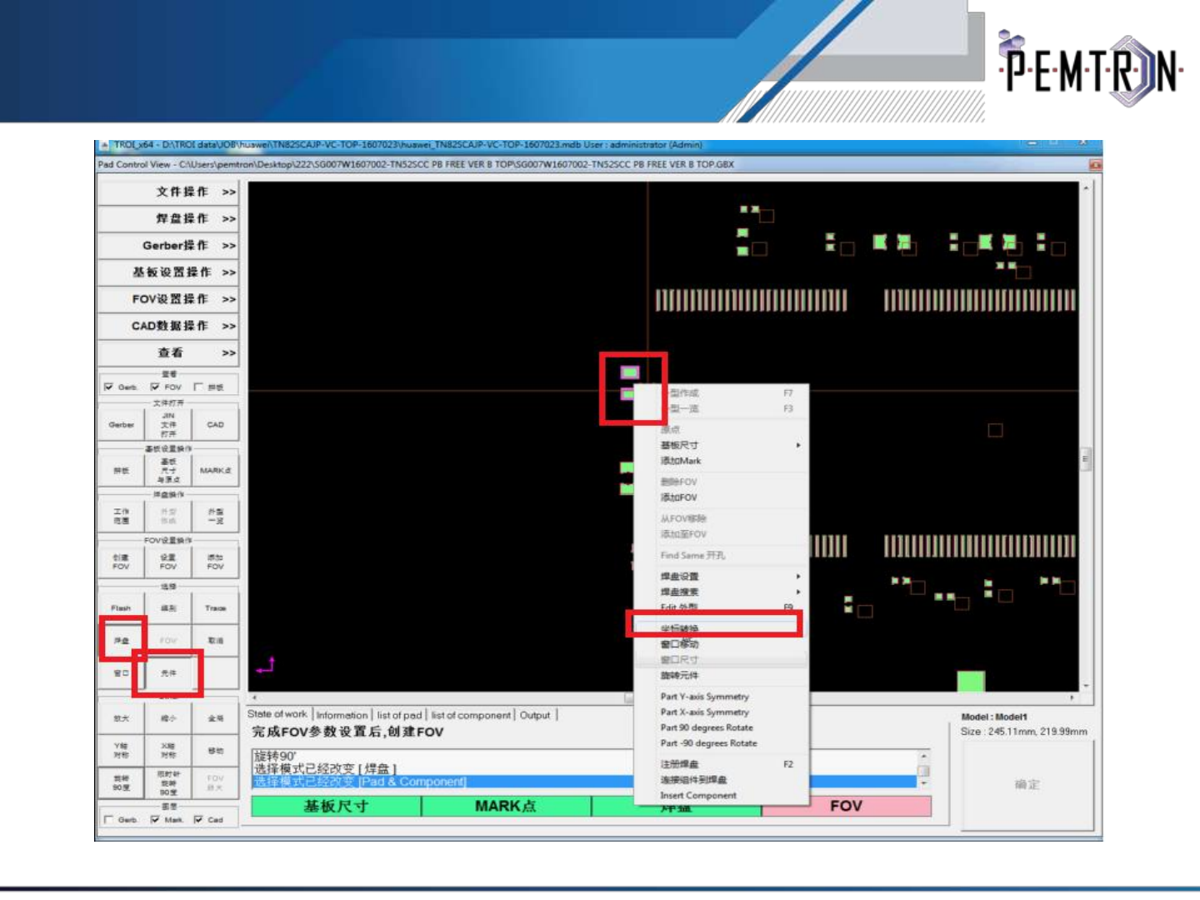Click the green MARK点 step bar
Screen dimensions: 1200x900
[506, 807]
